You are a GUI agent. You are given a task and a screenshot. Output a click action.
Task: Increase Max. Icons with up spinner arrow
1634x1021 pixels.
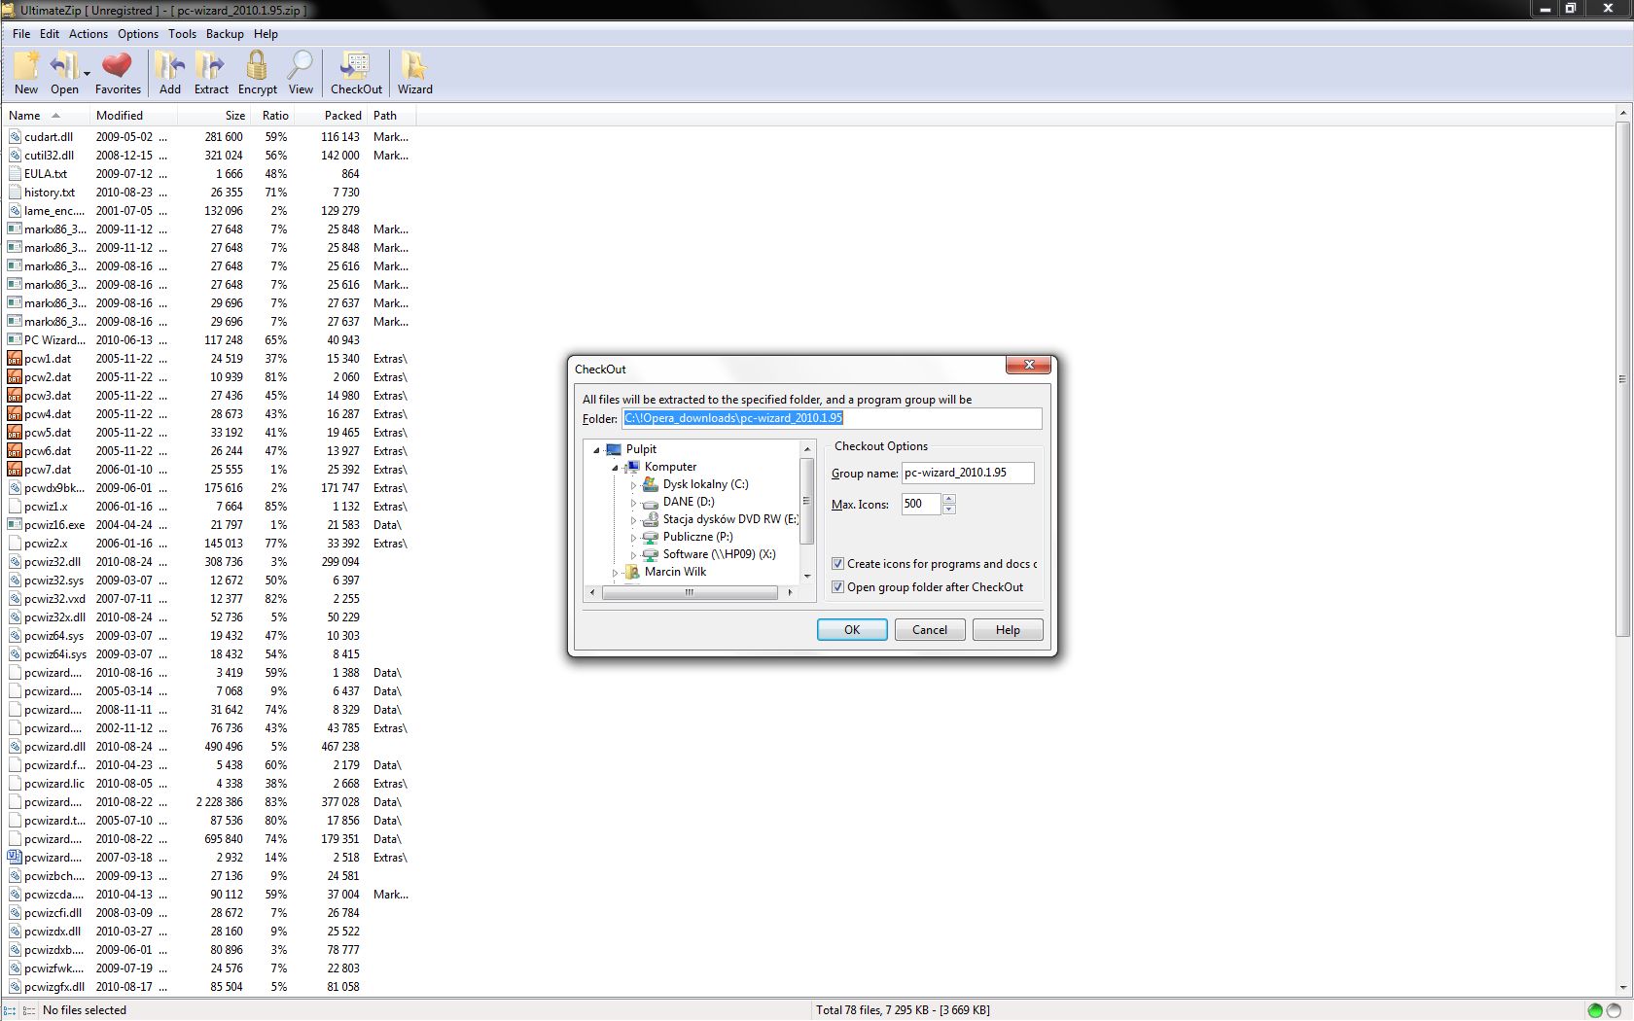[949, 499]
